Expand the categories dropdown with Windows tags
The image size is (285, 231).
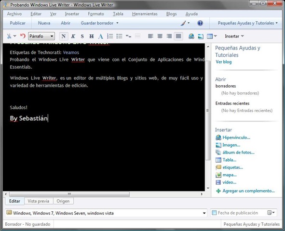204,213
